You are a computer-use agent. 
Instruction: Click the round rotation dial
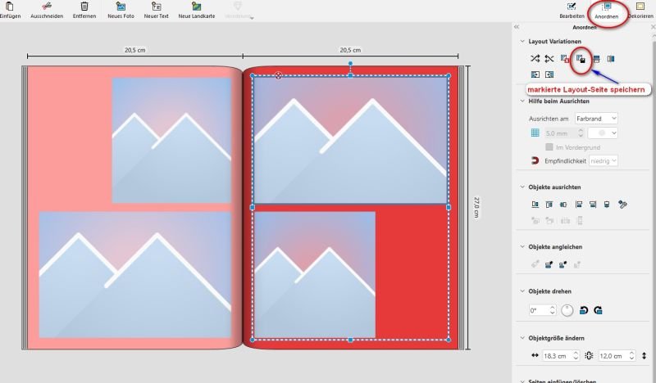click(x=567, y=310)
